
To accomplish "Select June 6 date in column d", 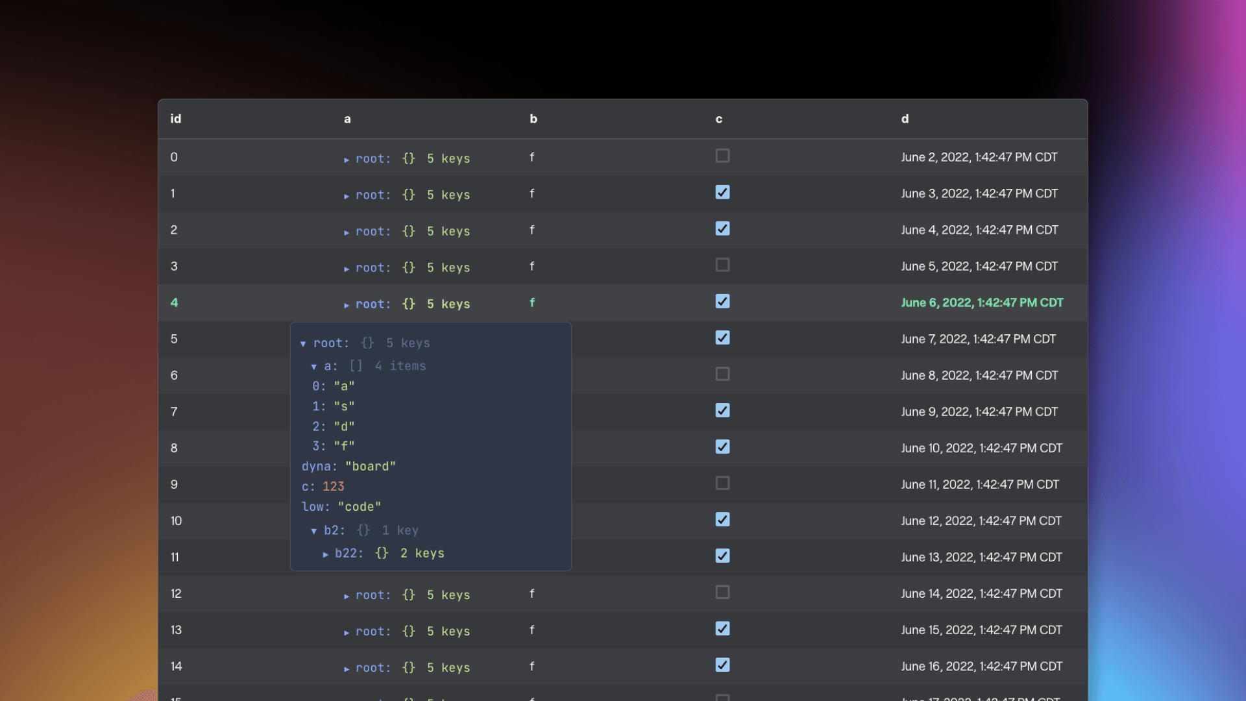I will click(982, 302).
